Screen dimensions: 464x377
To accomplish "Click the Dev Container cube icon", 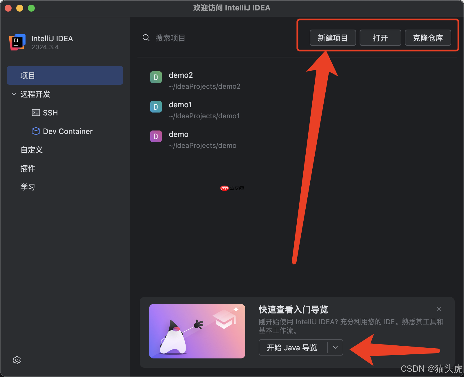I will pyautogui.click(x=36, y=131).
